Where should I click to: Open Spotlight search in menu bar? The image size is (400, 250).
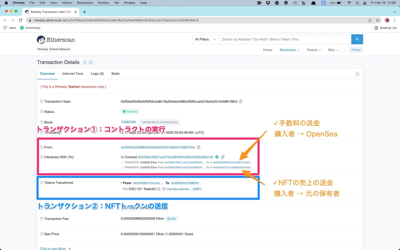pyautogui.click(x=357, y=3)
